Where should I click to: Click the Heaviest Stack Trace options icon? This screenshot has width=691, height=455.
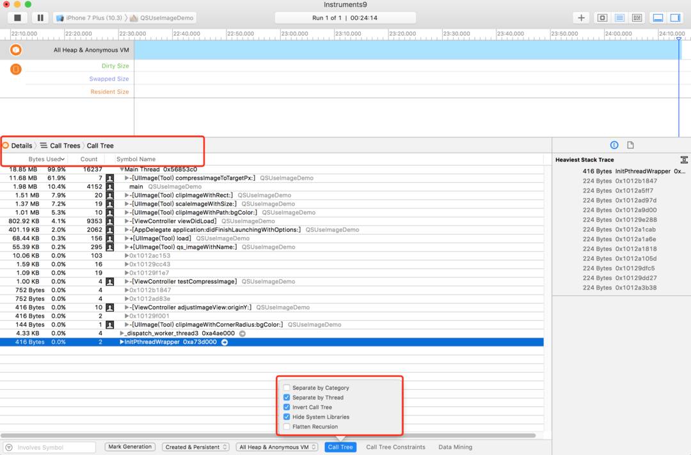(x=684, y=160)
